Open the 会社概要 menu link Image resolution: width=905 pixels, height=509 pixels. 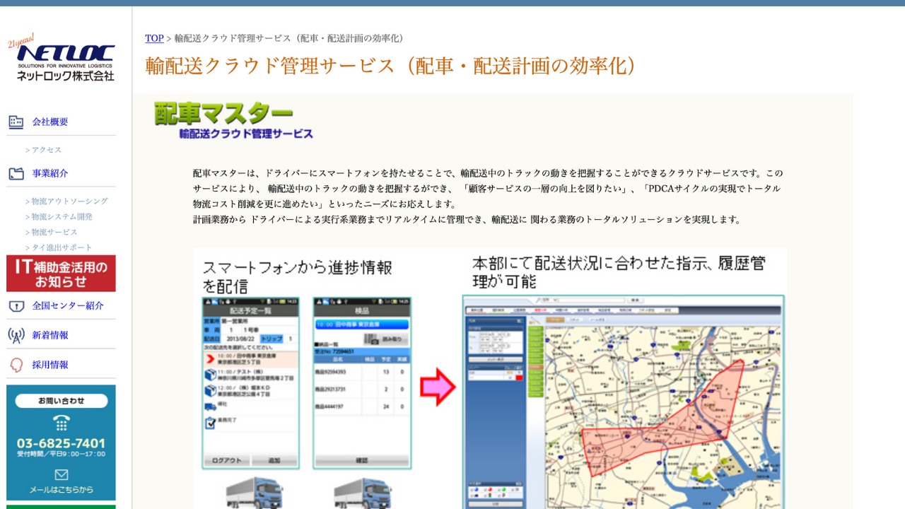click(x=50, y=122)
